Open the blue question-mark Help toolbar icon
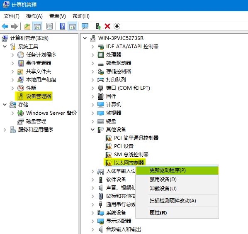Screen dimensions: 248x234 tap(62, 26)
